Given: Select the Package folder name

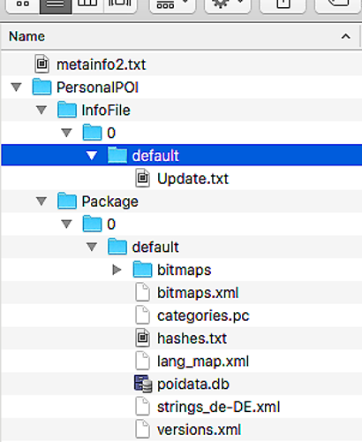Looking at the screenshot, I should point(109,202).
